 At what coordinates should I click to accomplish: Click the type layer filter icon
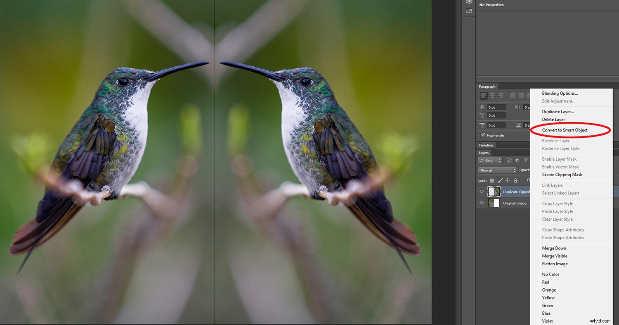pos(526,160)
